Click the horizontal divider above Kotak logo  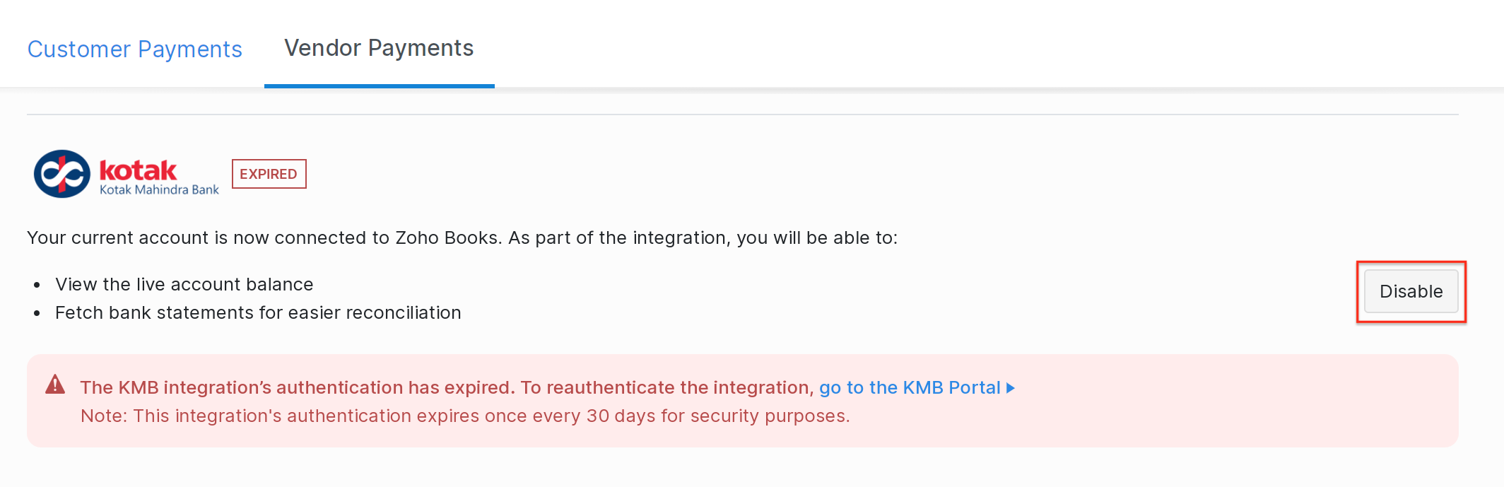click(x=742, y=115)
